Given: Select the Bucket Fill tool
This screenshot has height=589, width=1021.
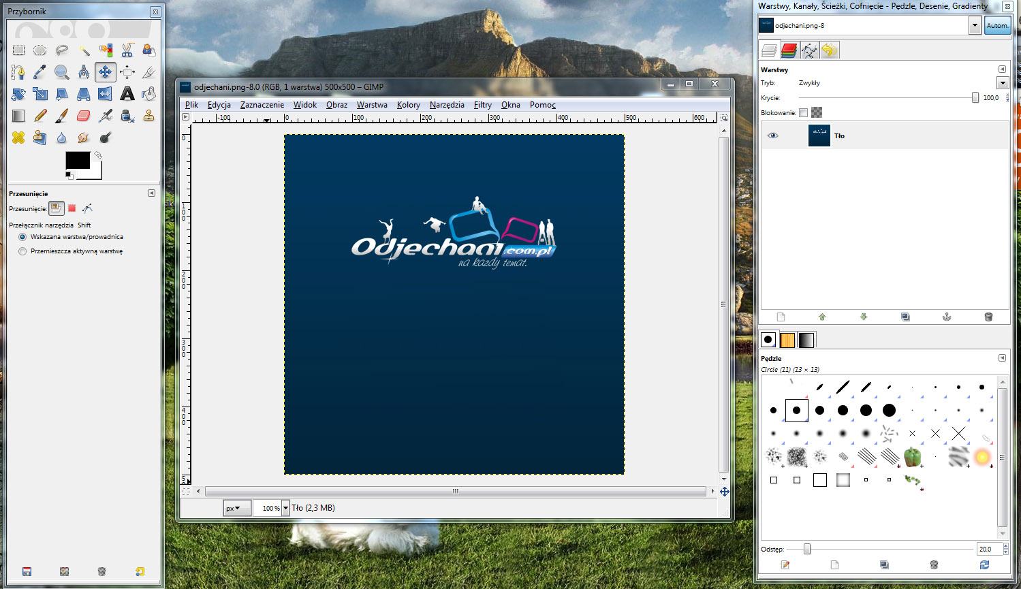Looking at the screenshot, I should (148, 93).
